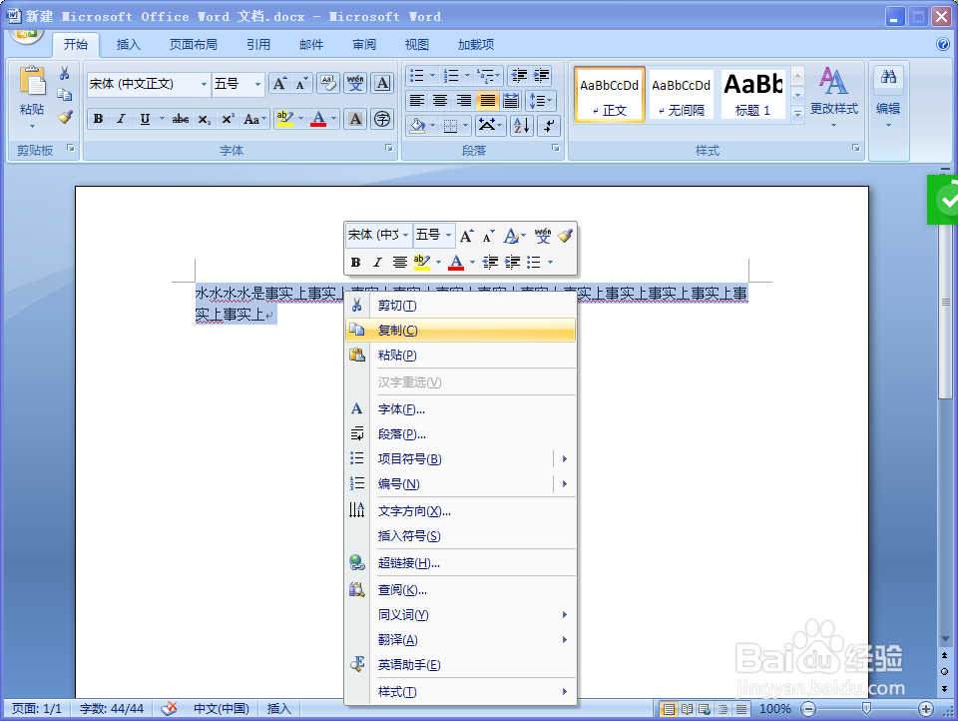
Task: Select the Format Painter brush in ribbon
Action: tap(65, 116)
